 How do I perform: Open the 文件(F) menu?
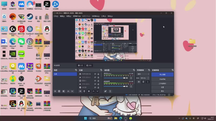tap(56, 16)
